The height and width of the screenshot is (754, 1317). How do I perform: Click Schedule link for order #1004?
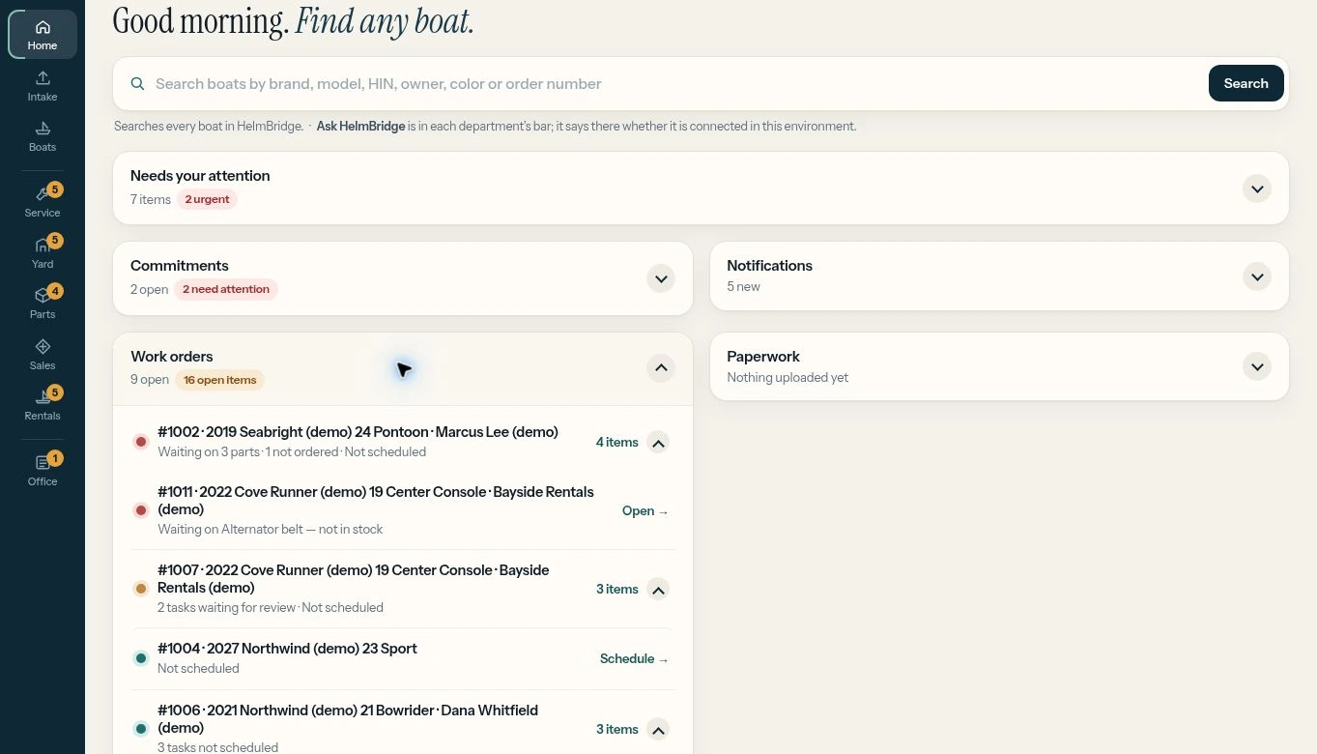click(634, 658)
